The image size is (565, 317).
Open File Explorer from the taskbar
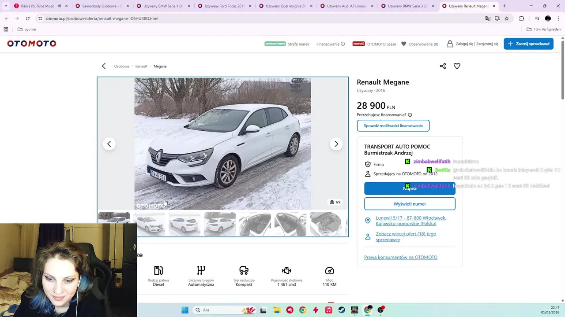276,310
